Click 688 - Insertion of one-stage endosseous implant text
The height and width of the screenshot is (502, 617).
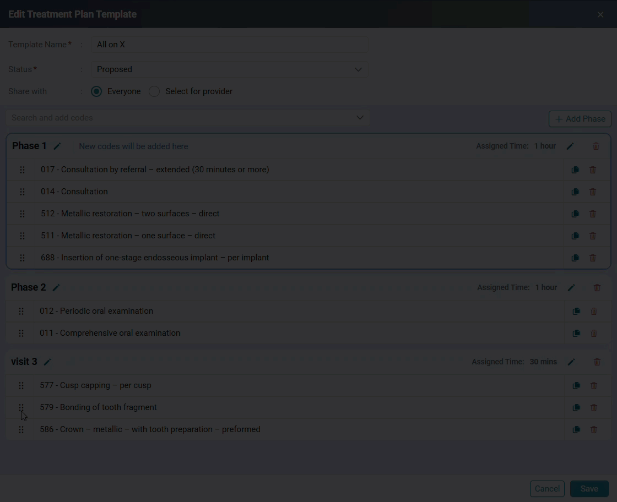155,258
